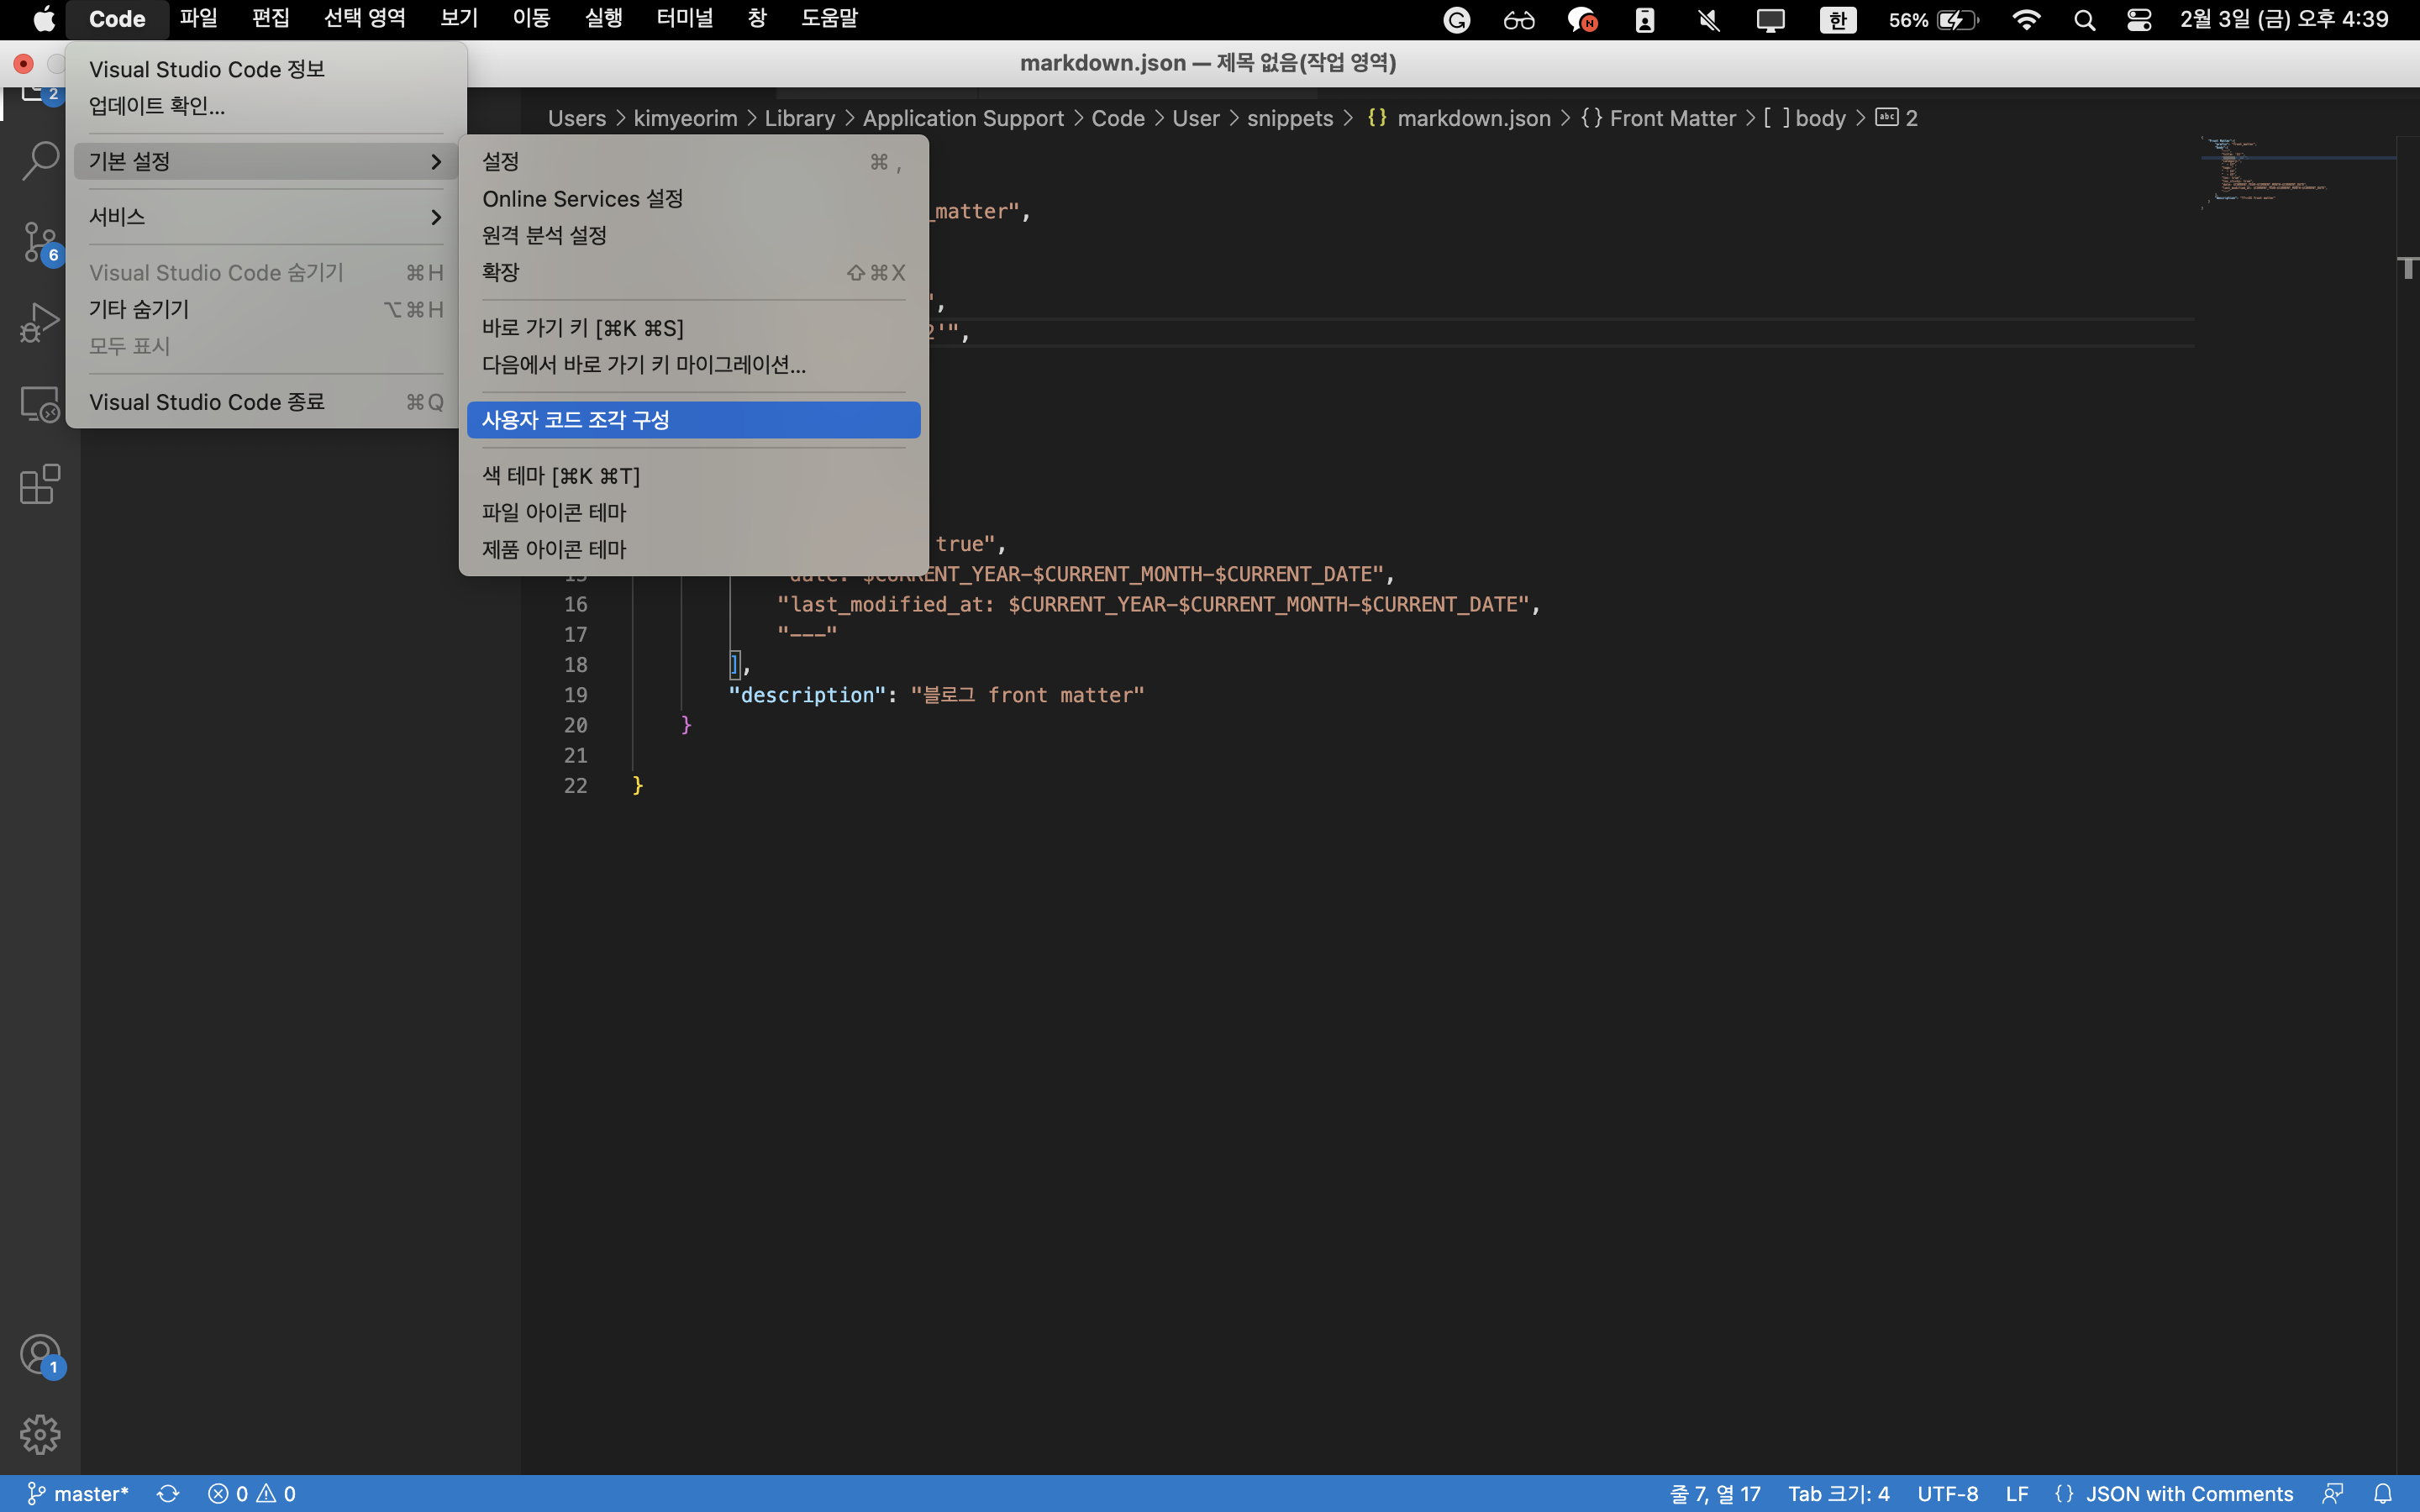This screenshot has width=2420, height=1512.
Task: Click the chat notification icon in menu bar
Action: click(1582, 20)
